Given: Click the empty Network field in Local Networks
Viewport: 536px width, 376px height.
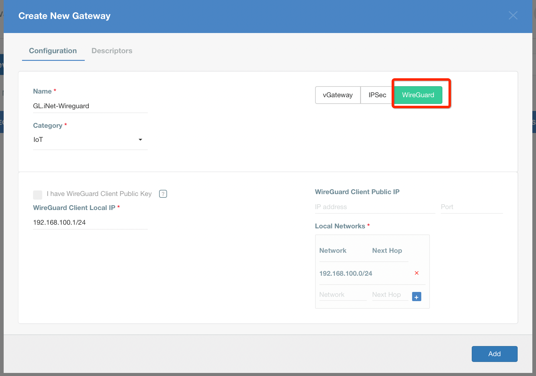Looking at the screenshot, I should point(342,294).
